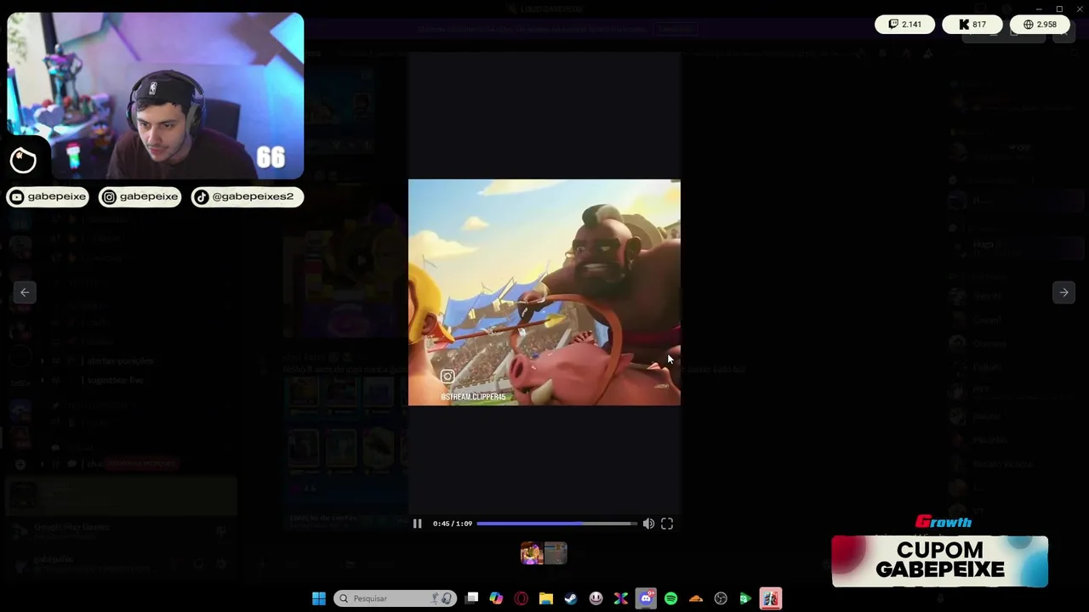Select the second thumbnail below the player
This screenshot has width=1089, height=612.
pyautogui.click(x=556, y=553)
